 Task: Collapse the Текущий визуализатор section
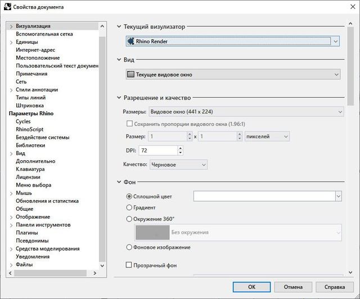tap(119, 26)
